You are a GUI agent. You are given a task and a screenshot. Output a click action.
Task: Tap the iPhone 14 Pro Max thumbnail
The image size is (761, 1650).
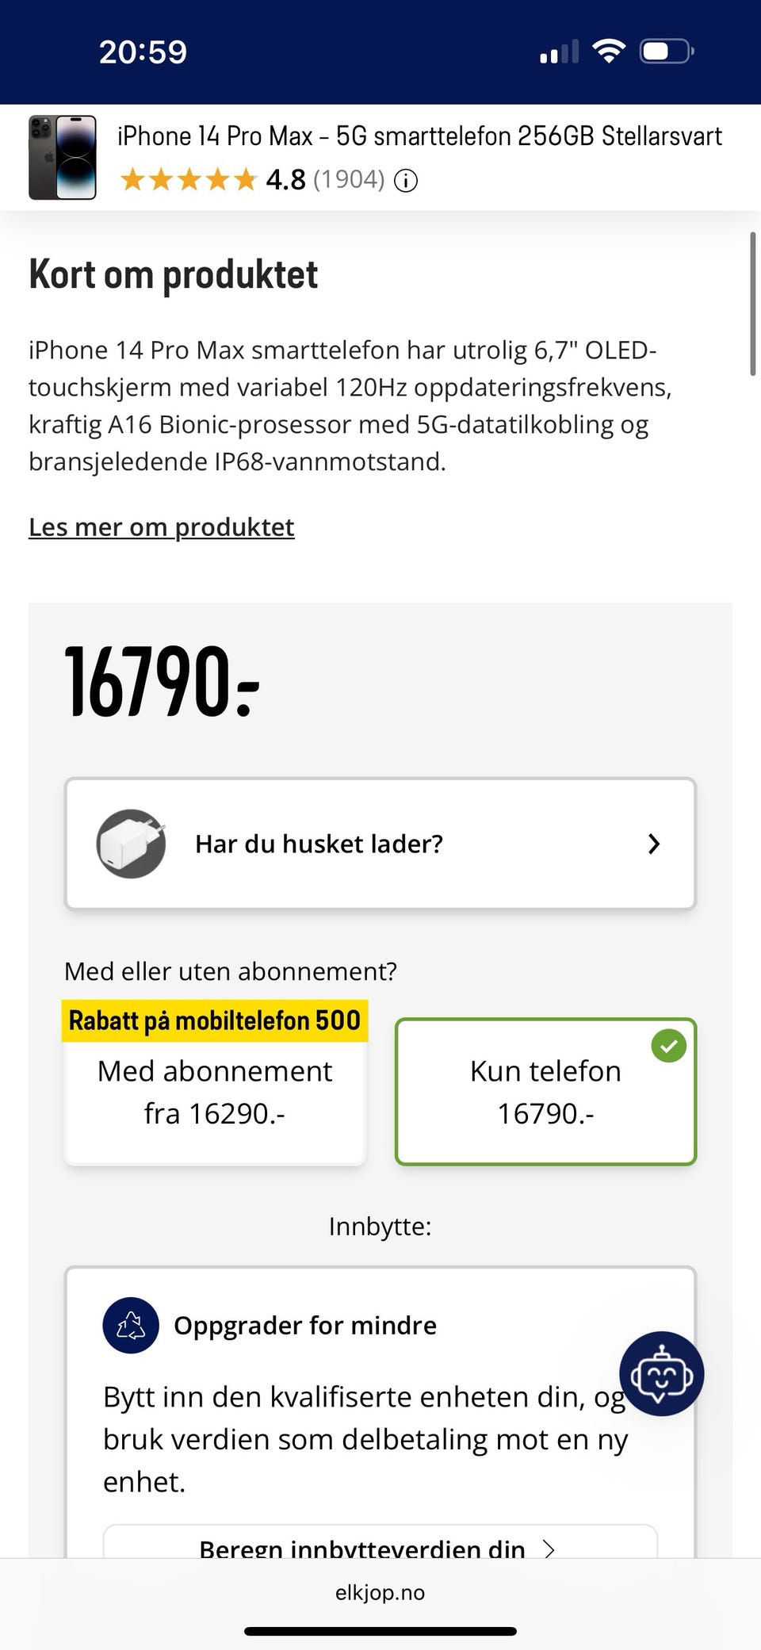[63, 157]
